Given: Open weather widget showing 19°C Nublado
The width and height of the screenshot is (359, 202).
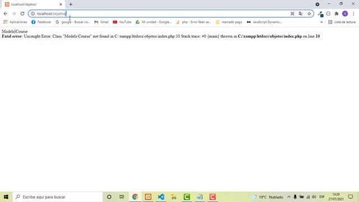Looking at the screenshot, I should point(267,197).
